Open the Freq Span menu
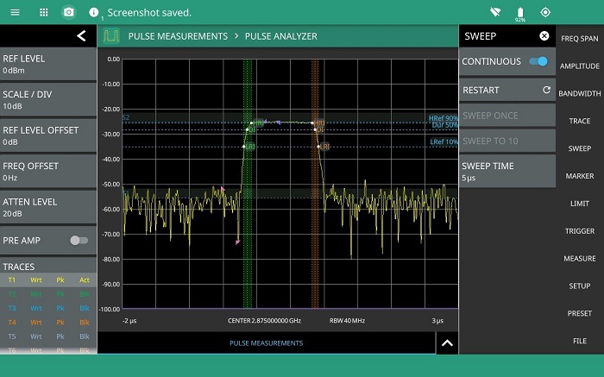 click(579, 39)
